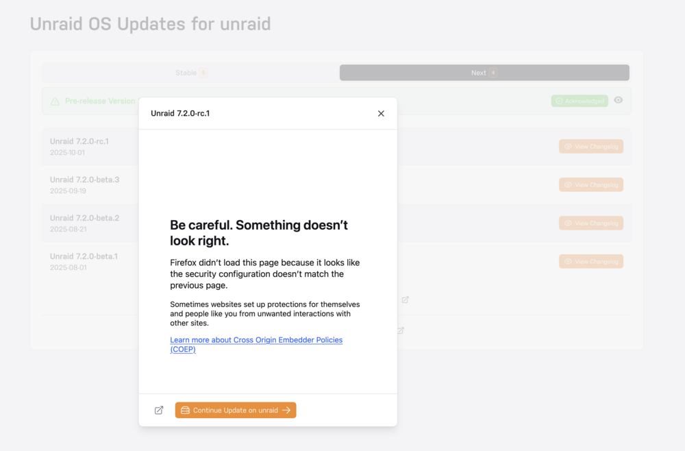The height and width of the screenshot is (451, 685).
Task: Select the Unraid 7.2.0-beta.1 release title
Action: 84,256
